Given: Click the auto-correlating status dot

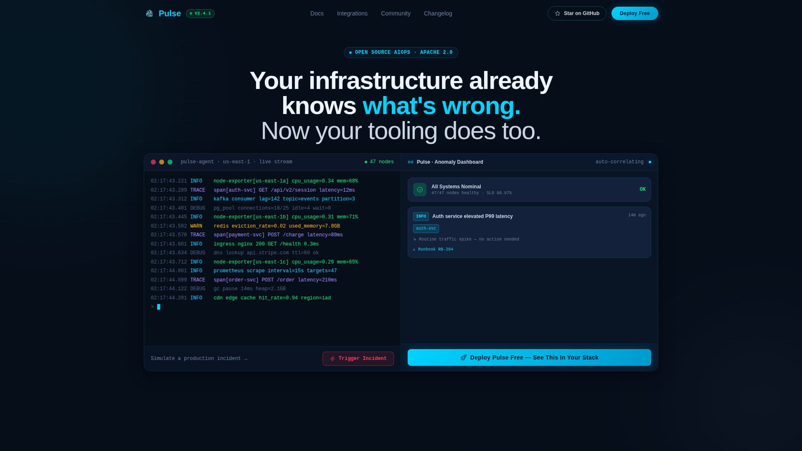Looking at the screenshot, I should 650,162.
